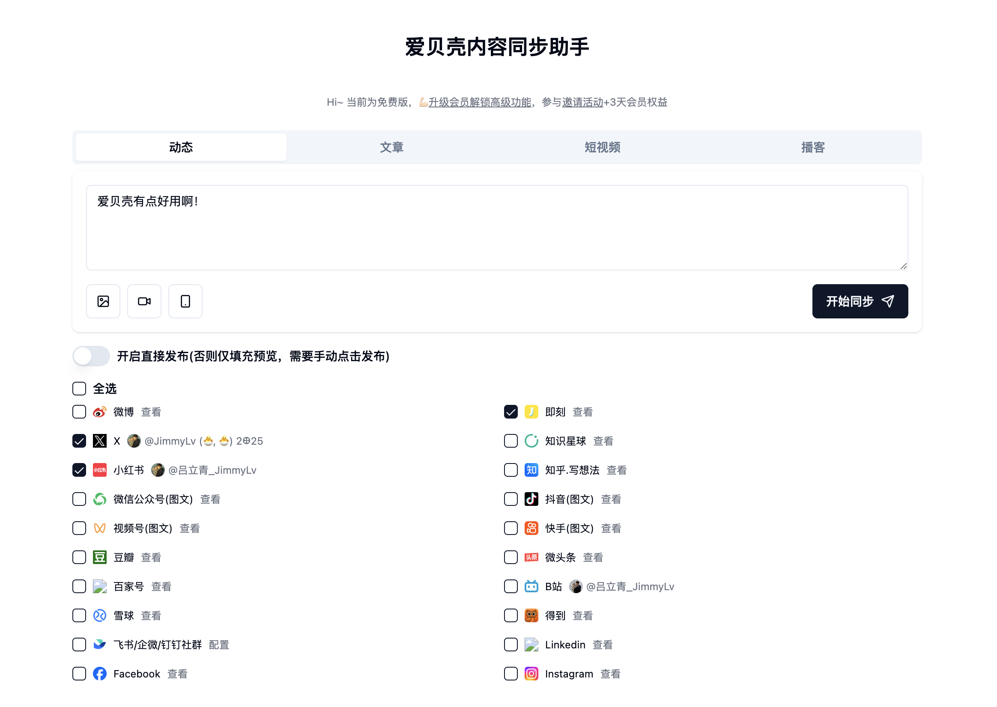
Task: Click the @吕立青_JimmyLv name beside B站
Action: click(631, 587)
